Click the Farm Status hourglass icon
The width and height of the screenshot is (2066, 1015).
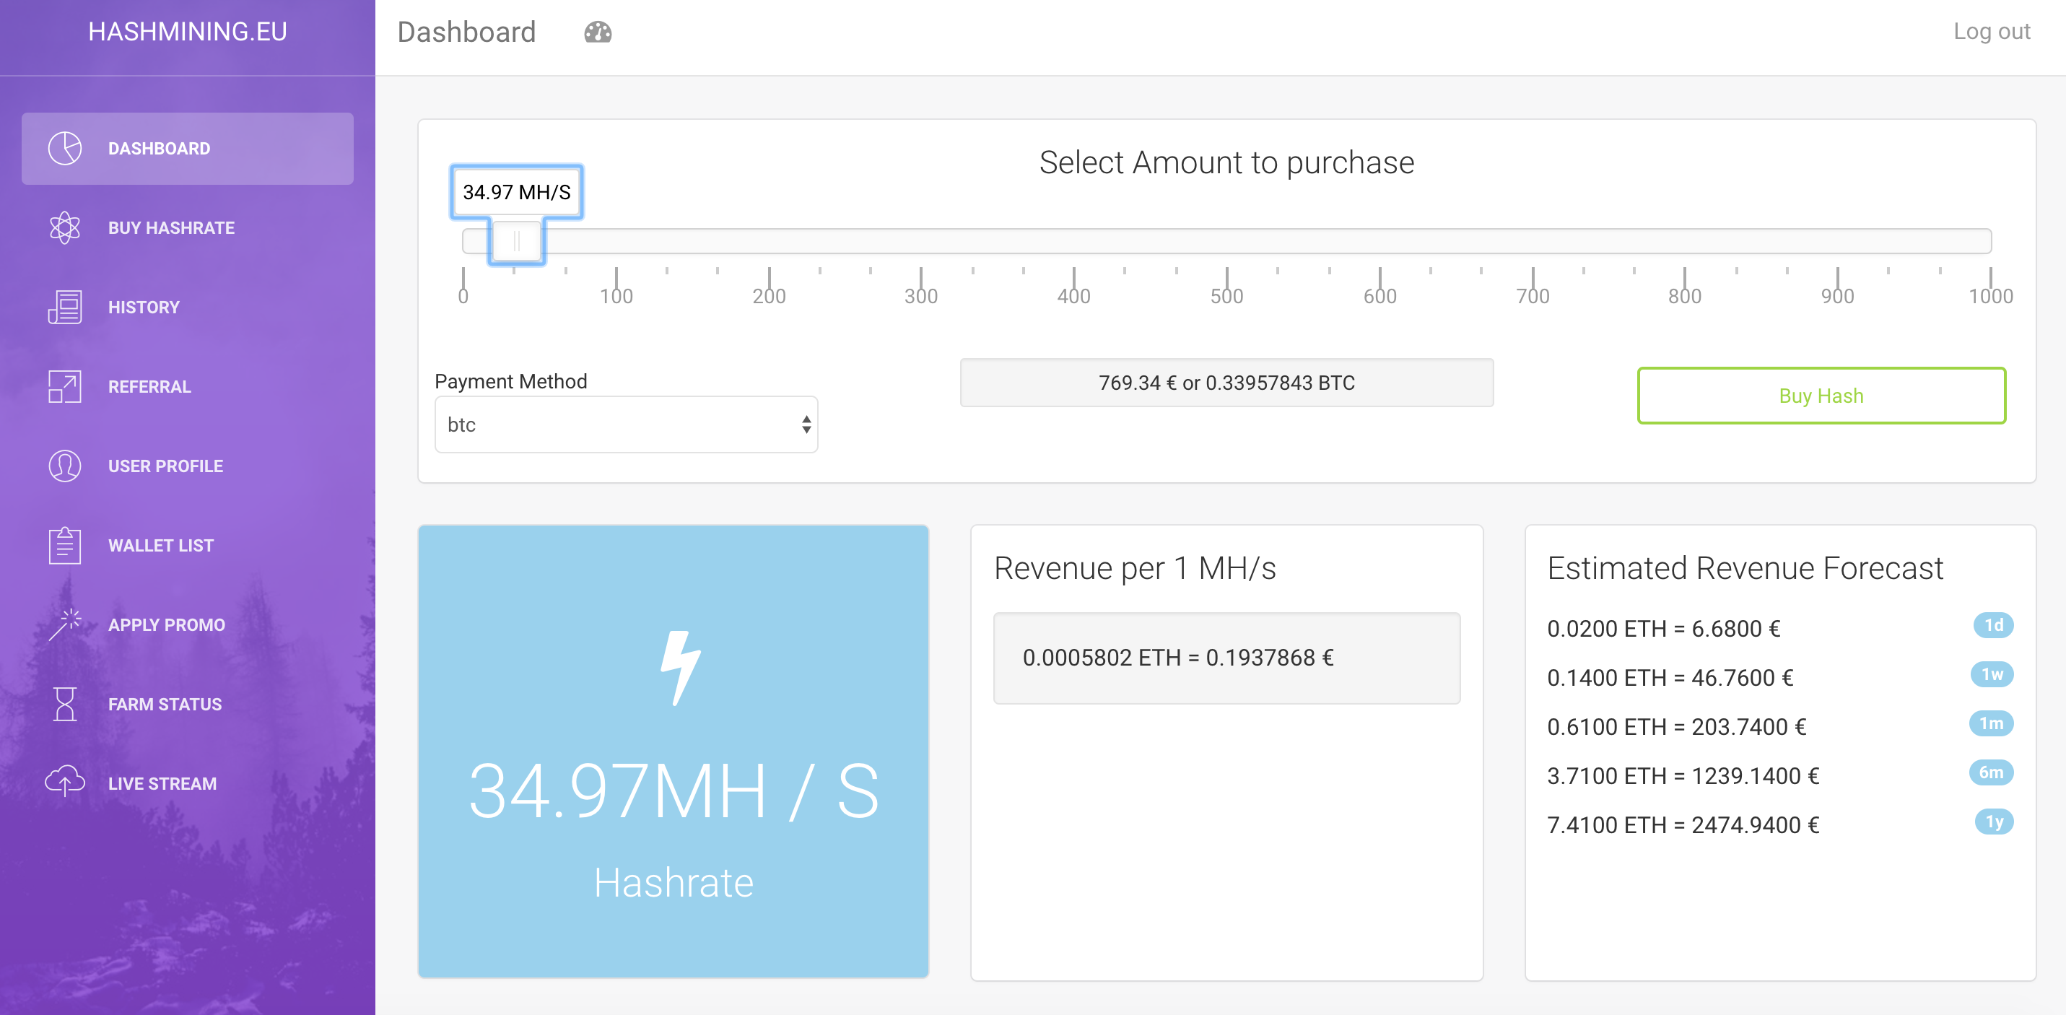click(64, 704)
